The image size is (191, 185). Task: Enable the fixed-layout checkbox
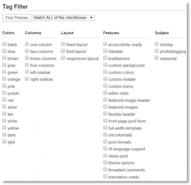(63, 44)
